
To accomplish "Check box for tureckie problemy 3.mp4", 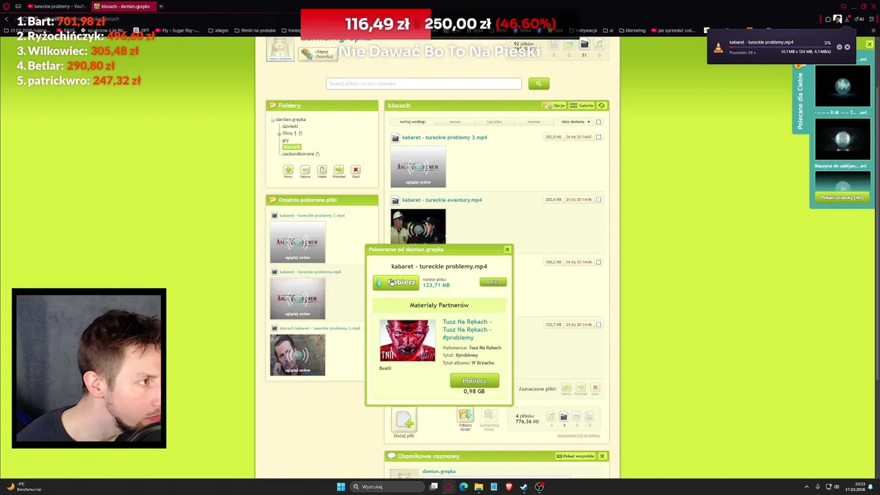I will pos(598,137).
